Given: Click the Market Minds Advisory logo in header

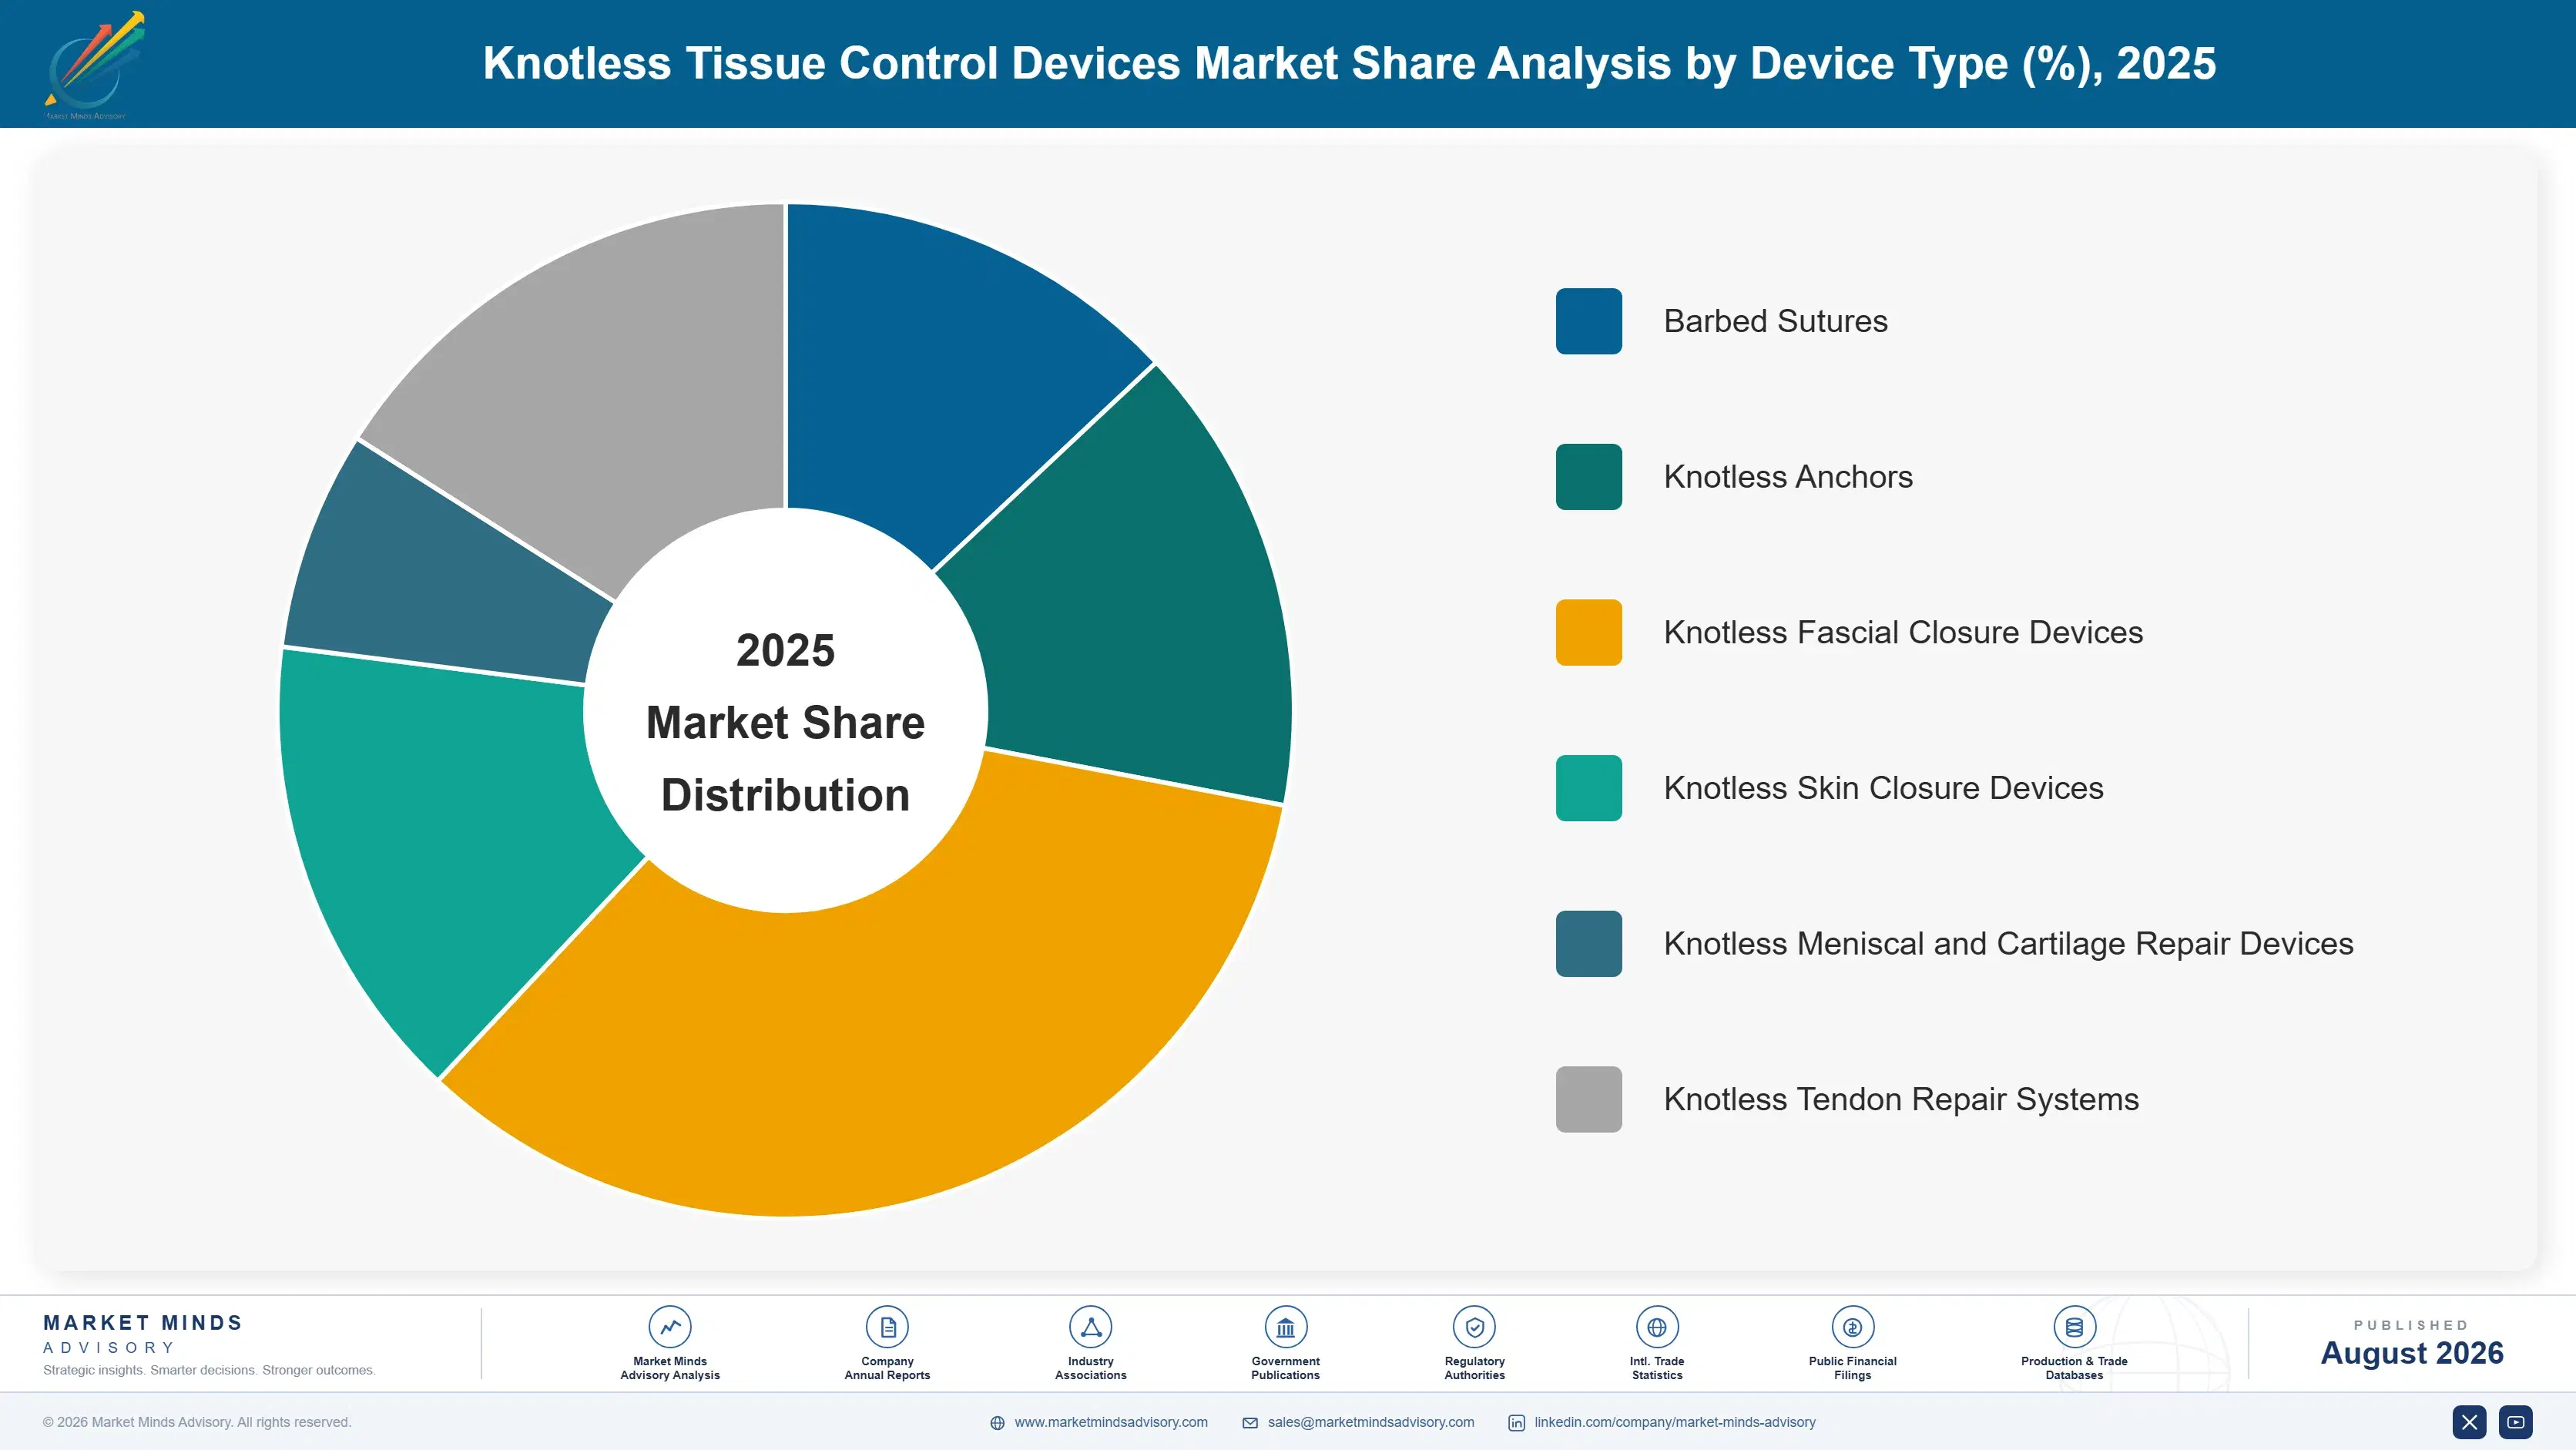Looking at the screenshot, I should 93,64.
